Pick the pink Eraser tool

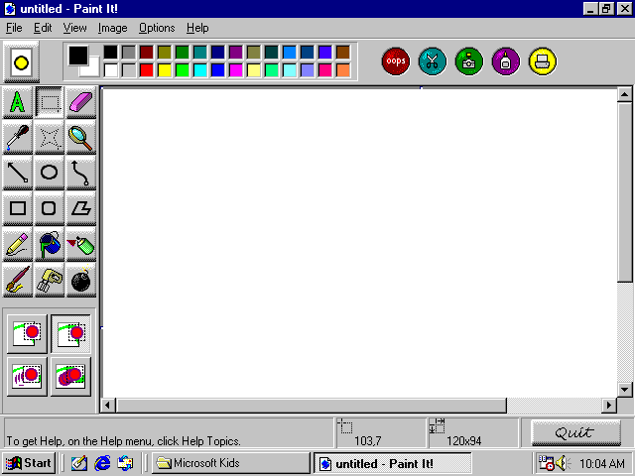tap(80, 102)
